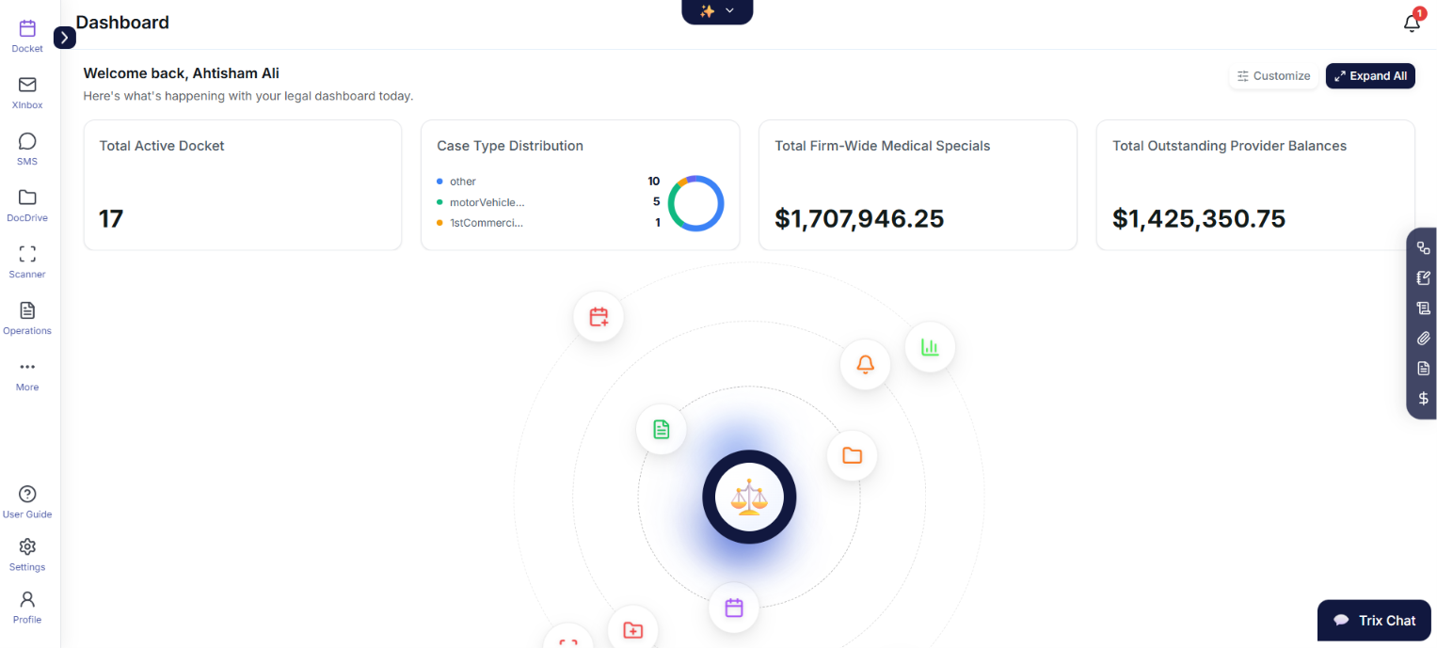Viewport: 1437px width, 648px height.
Task: Click the Case Type Distribution heading
Action: pyautogui.click(x=510, y=146)
